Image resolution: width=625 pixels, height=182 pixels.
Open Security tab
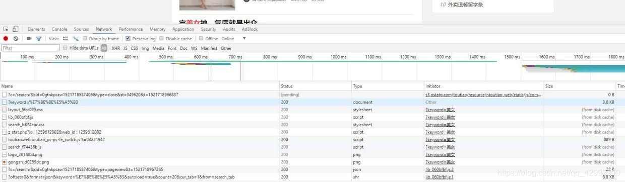click(208, 29)
